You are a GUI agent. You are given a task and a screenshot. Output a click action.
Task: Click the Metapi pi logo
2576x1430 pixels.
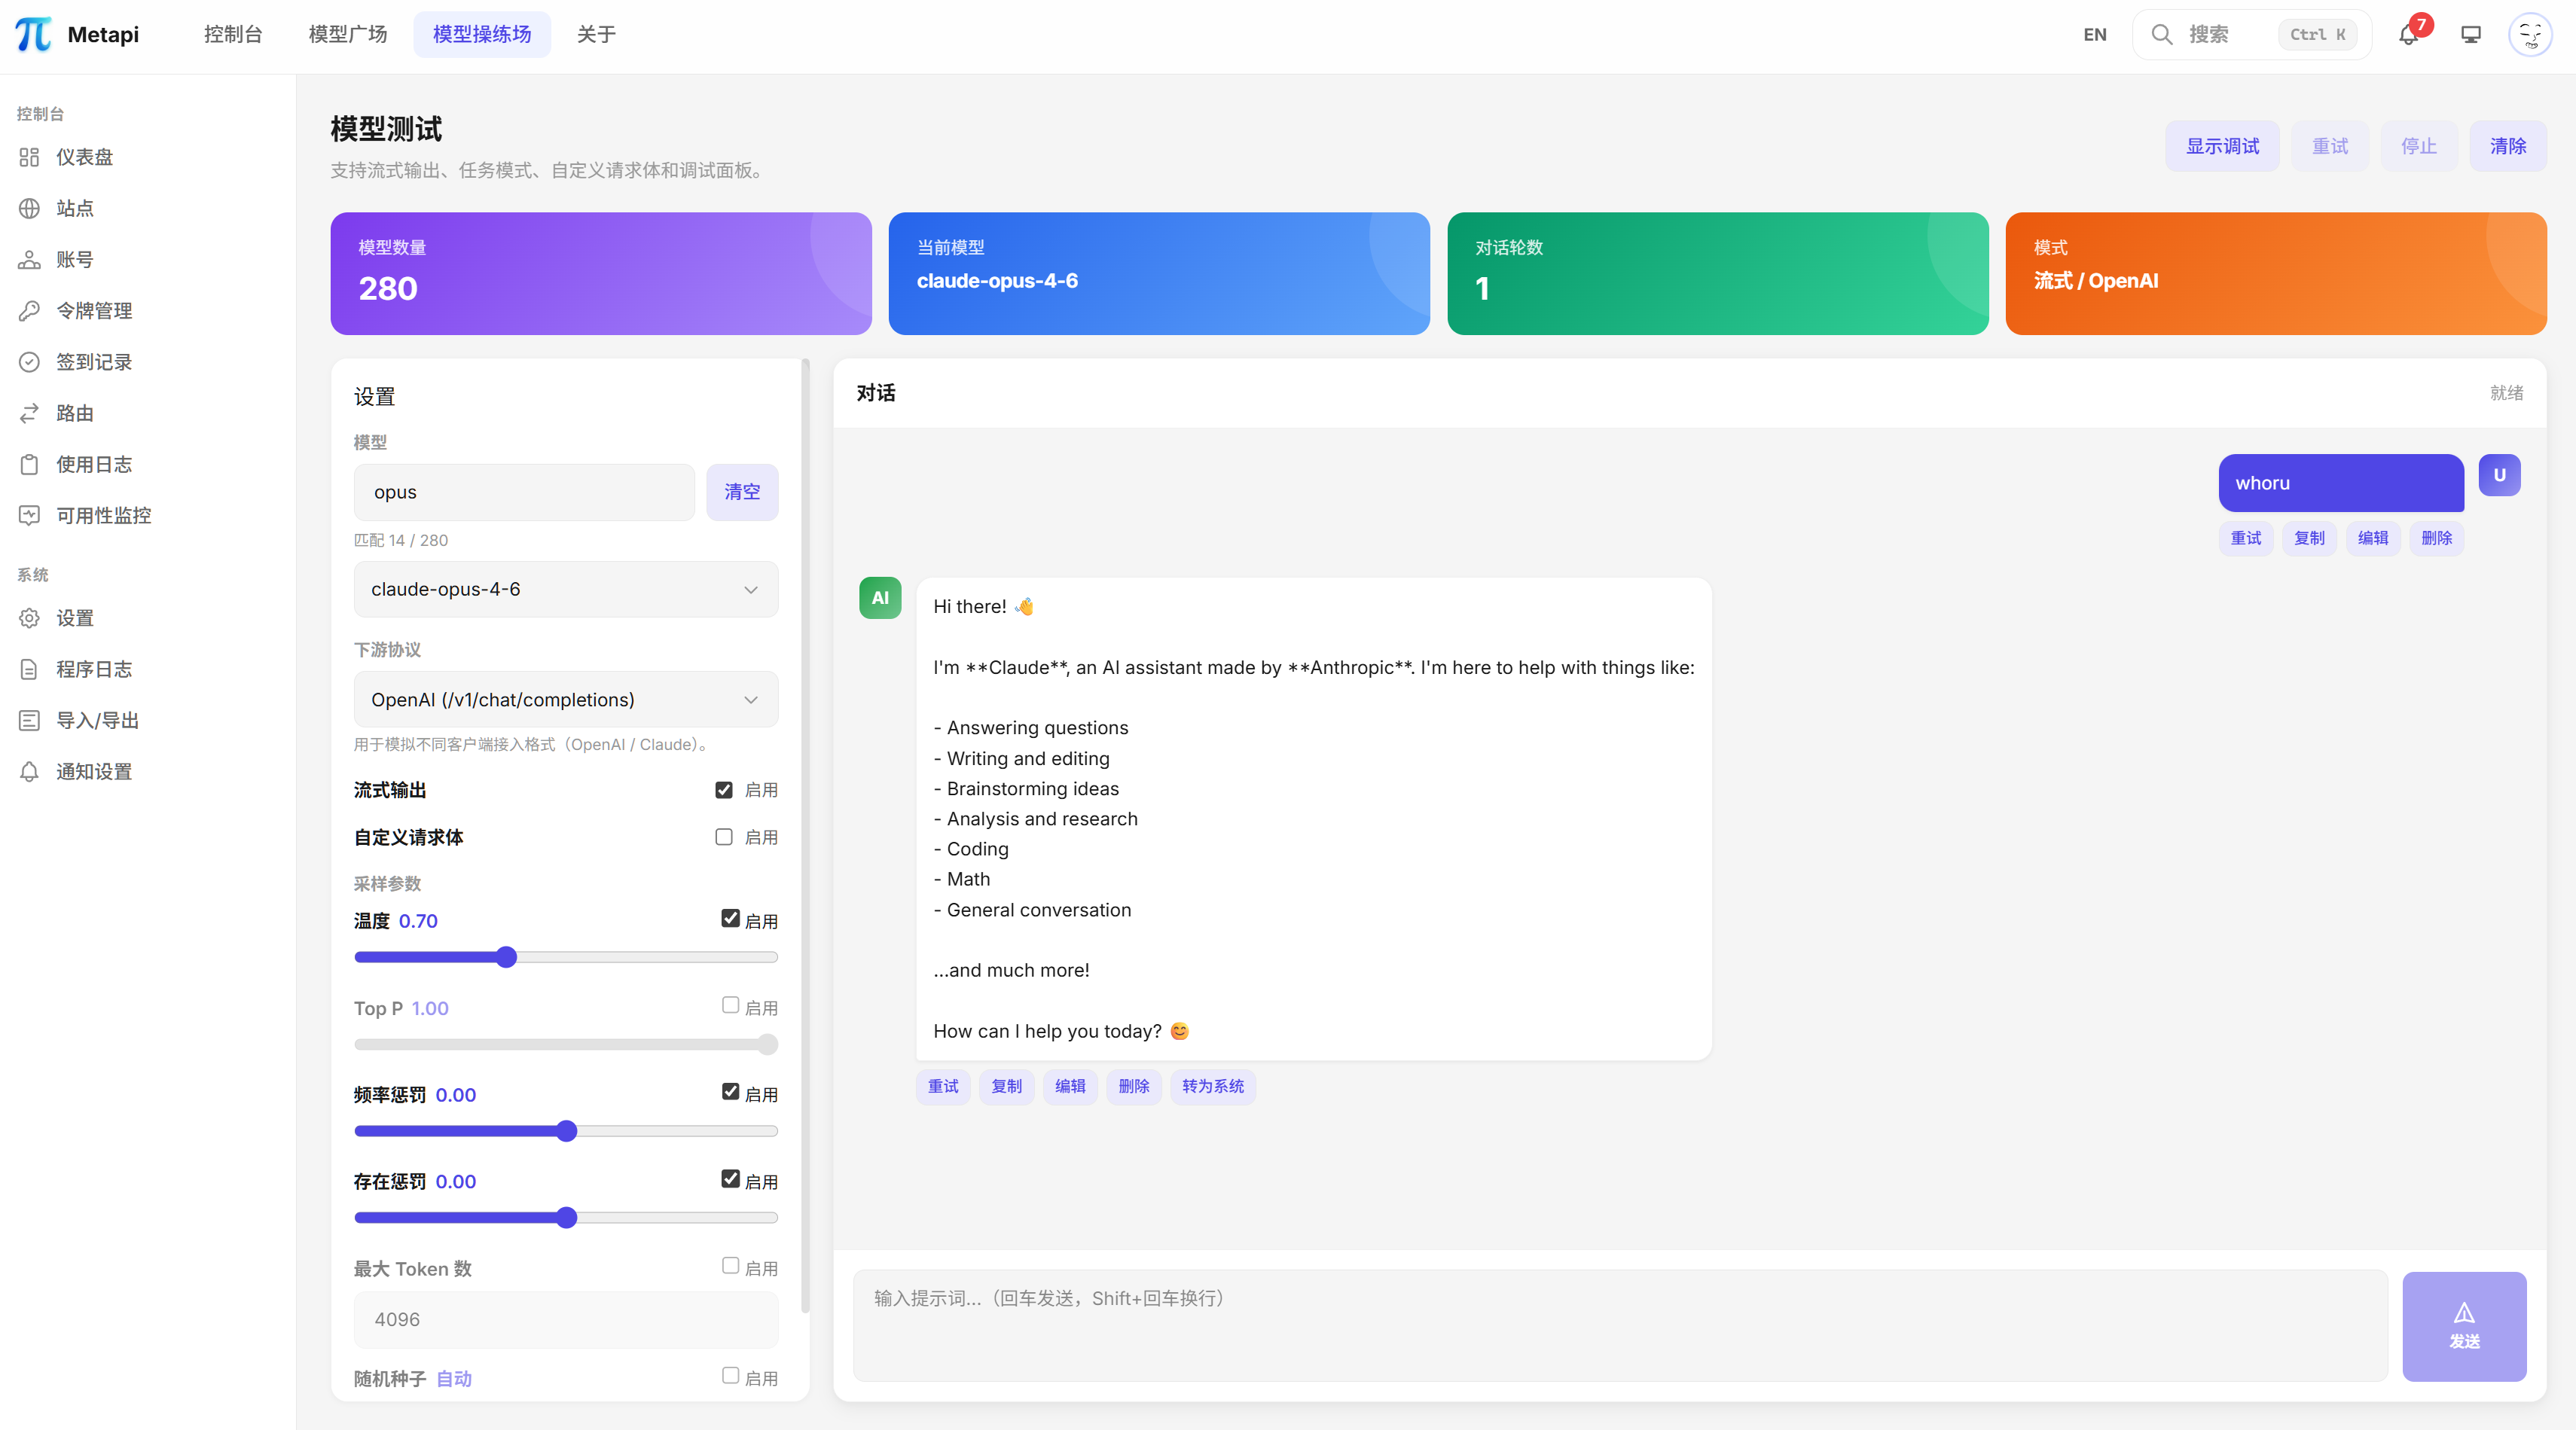coord(34,34)
